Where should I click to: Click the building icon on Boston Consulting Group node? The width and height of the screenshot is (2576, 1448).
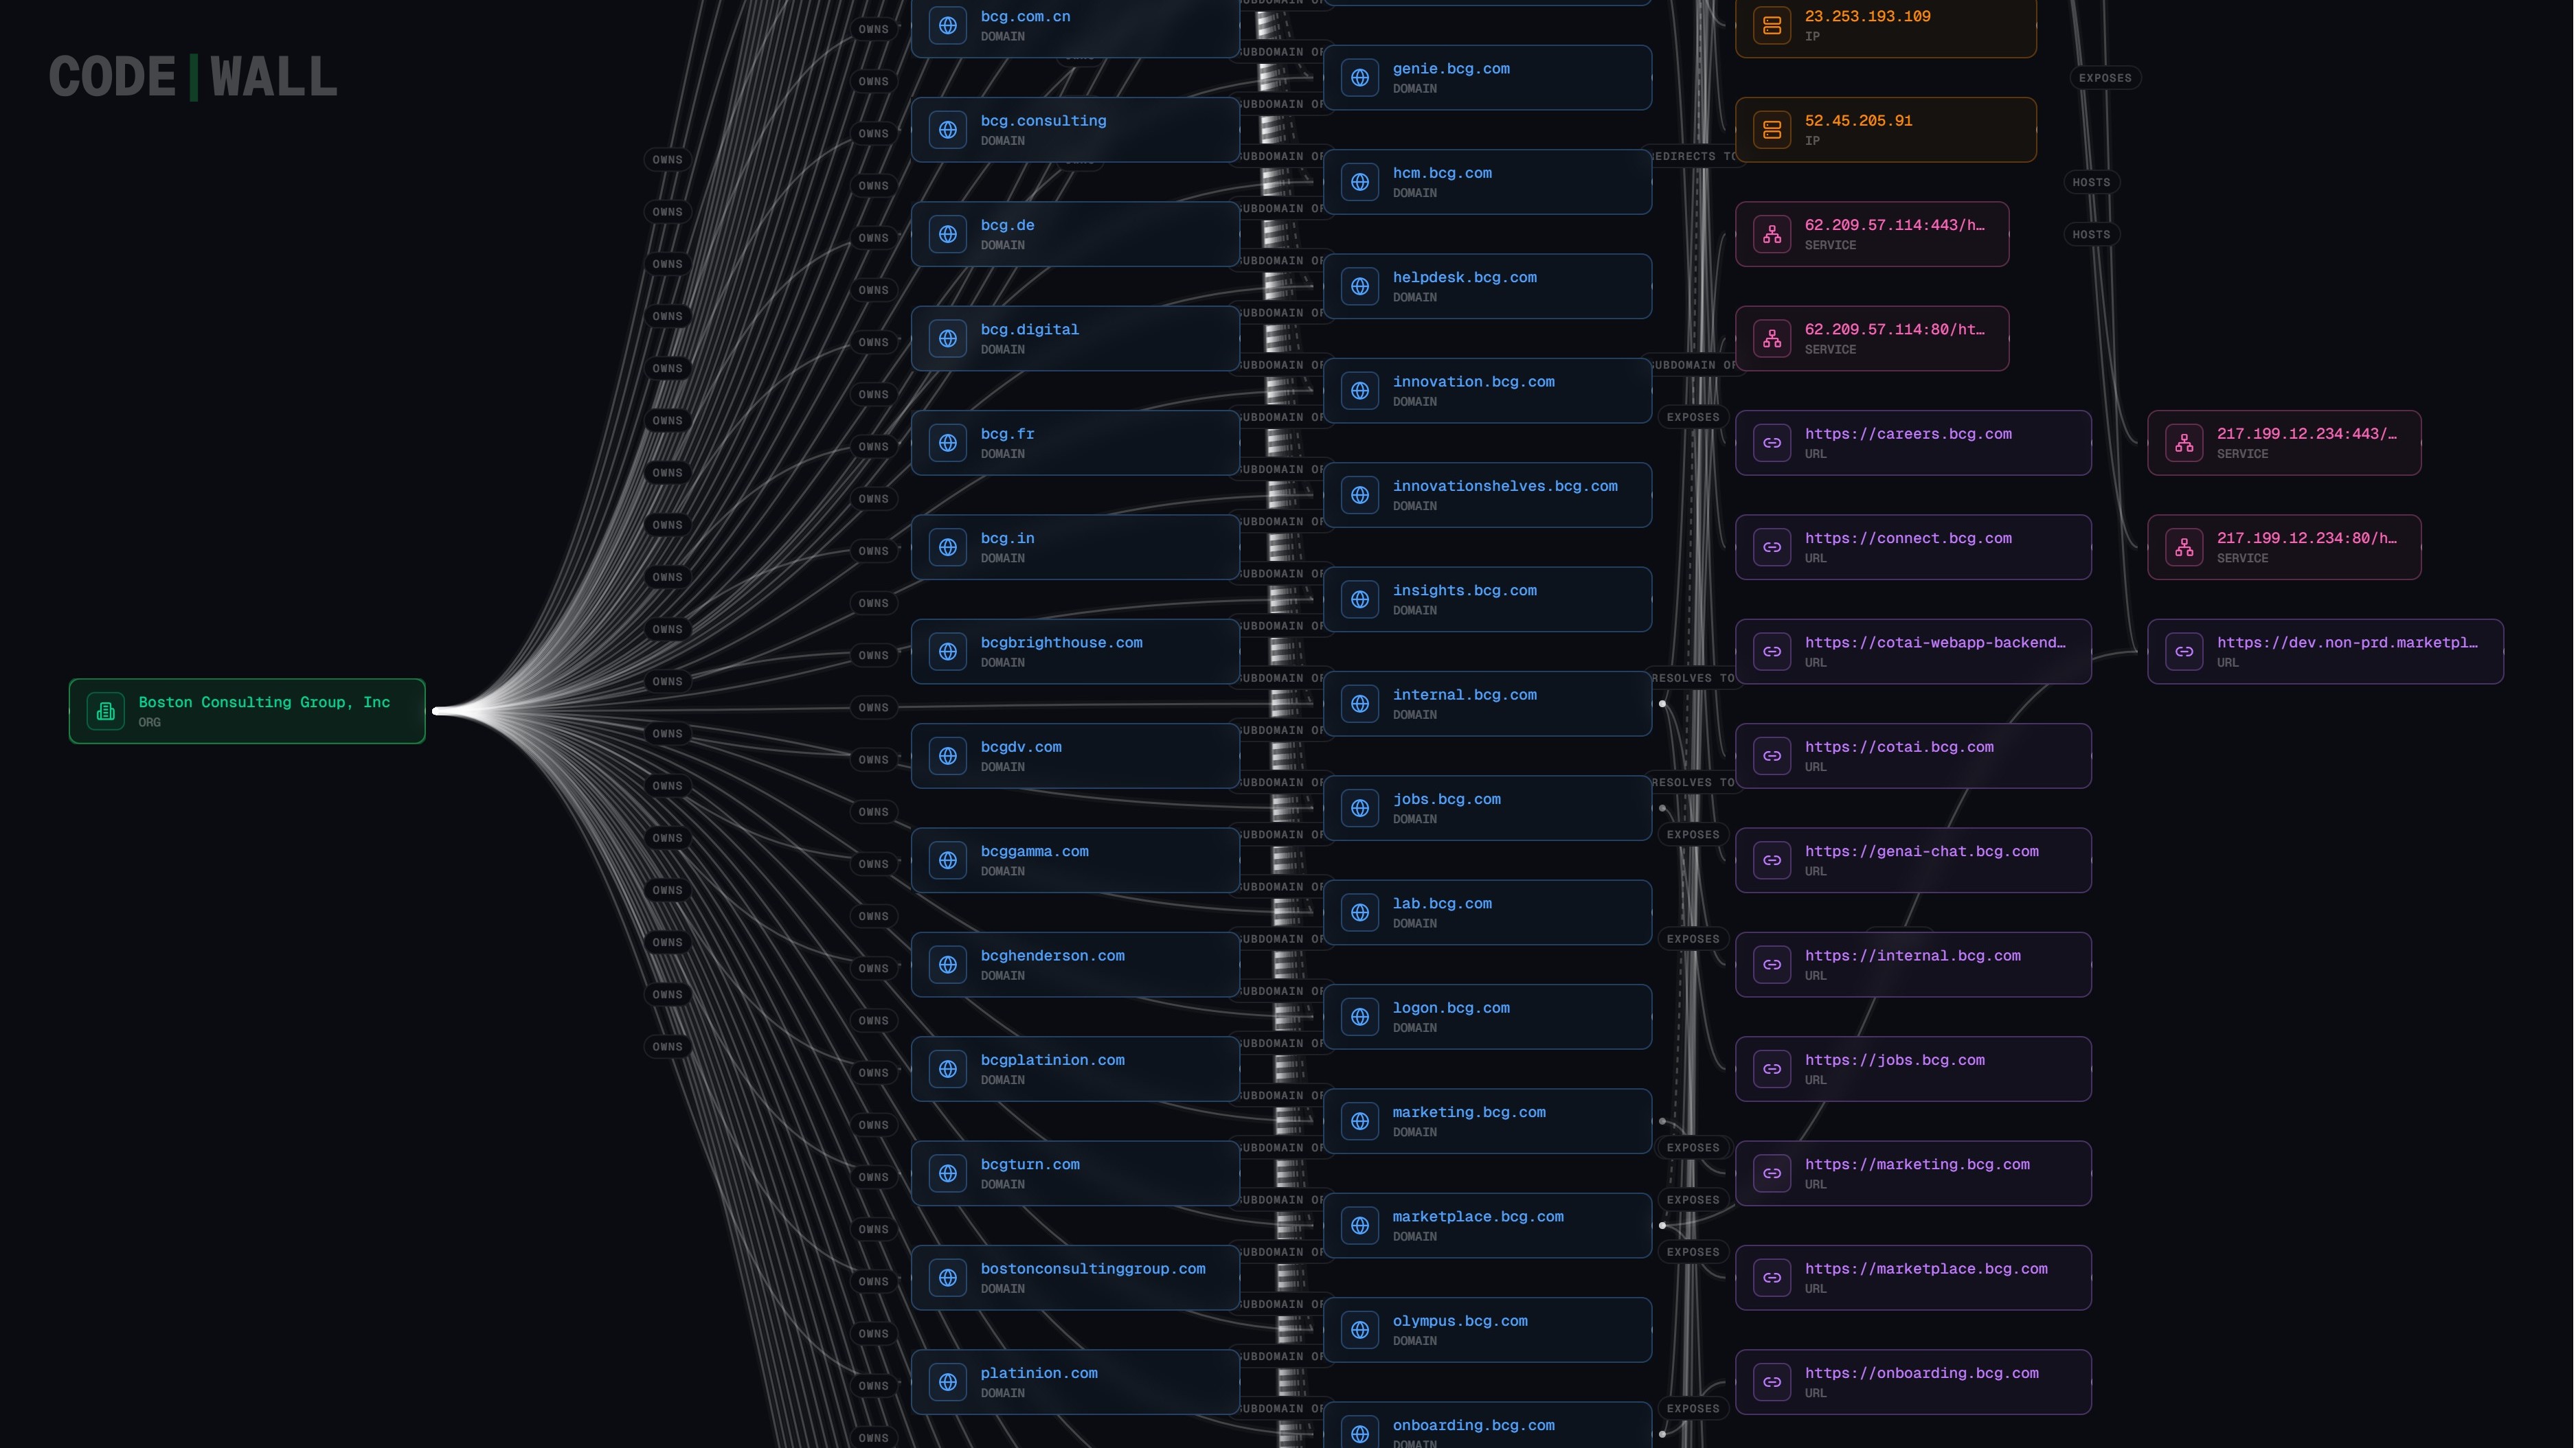click(x=105, y=711)
